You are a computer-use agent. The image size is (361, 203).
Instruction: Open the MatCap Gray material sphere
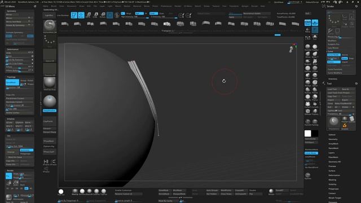point(50,83)
